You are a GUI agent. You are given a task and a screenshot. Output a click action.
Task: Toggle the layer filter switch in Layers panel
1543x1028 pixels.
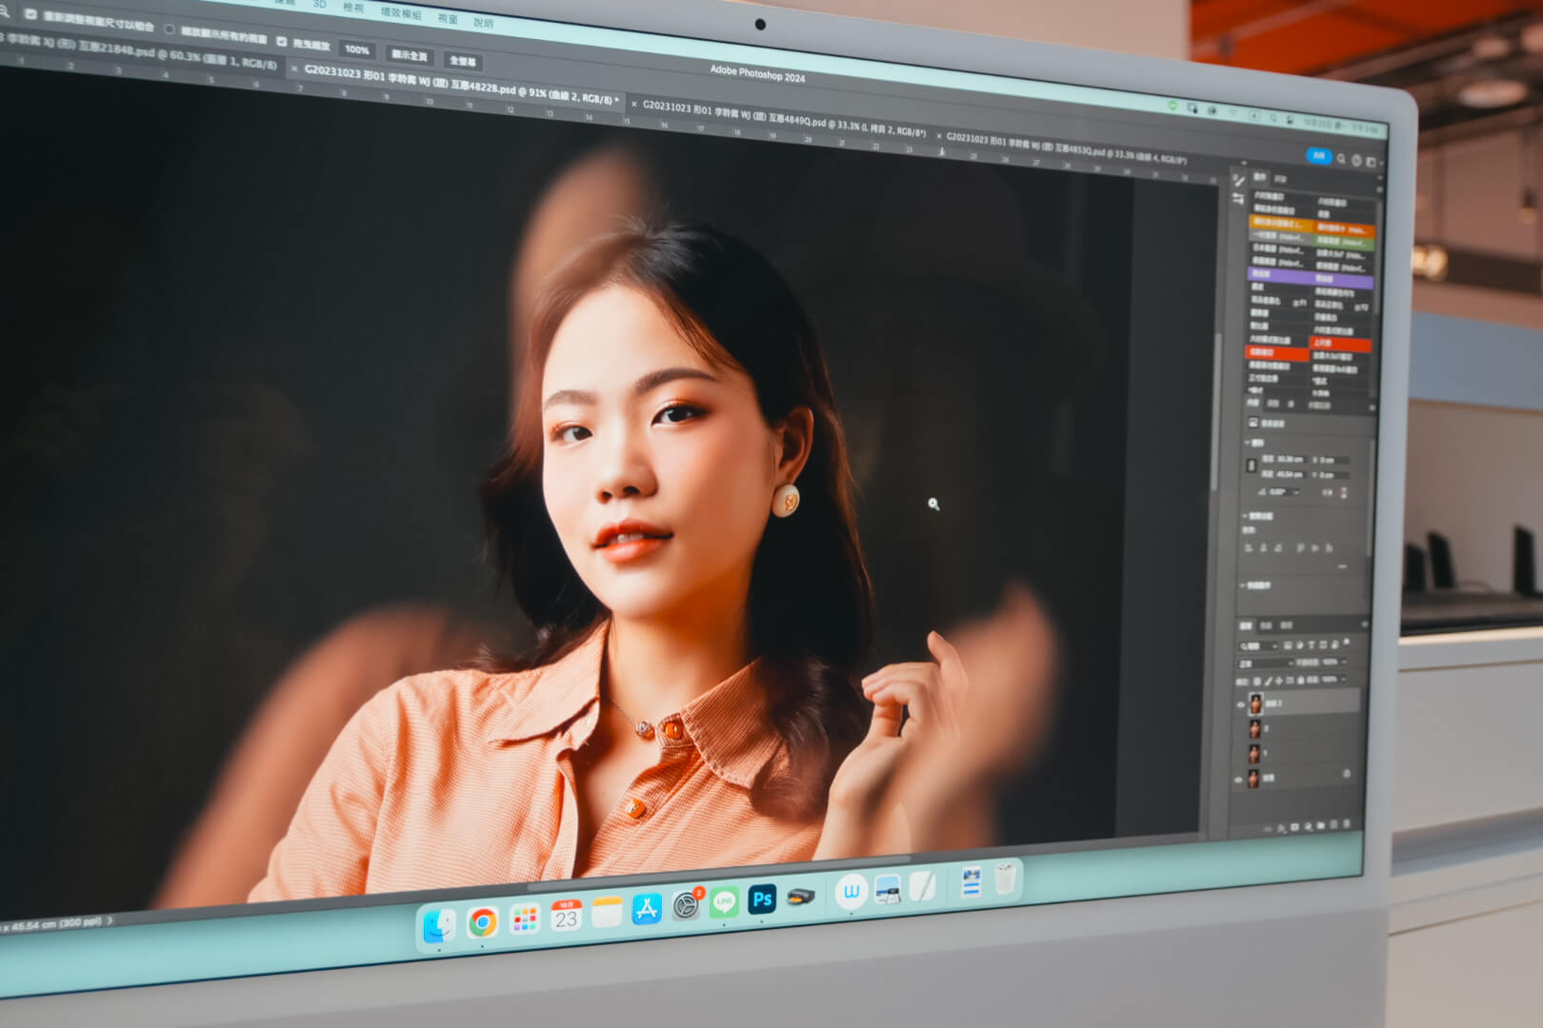click(x=1347, y=642)
